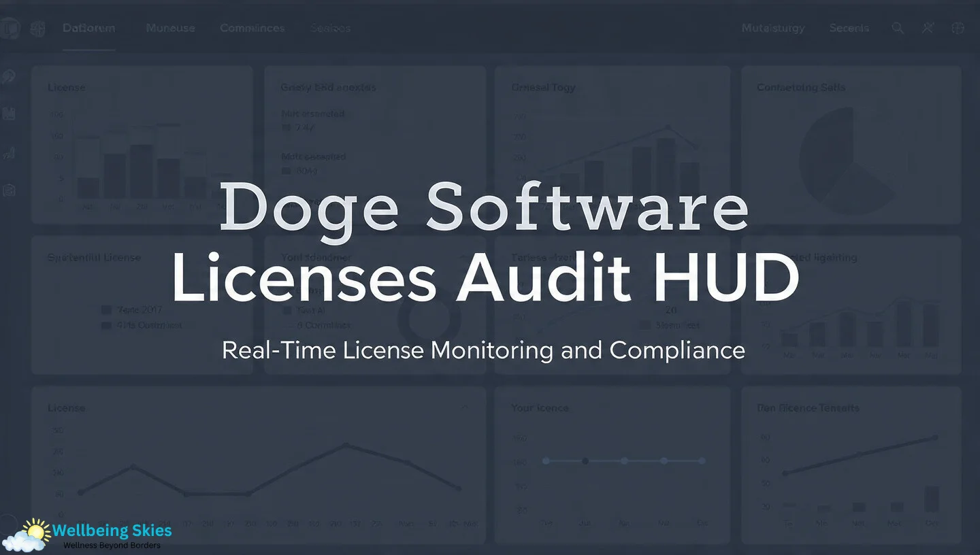
Task: Click the search magnifier icon in the header
Action: [x=898, y=28]
